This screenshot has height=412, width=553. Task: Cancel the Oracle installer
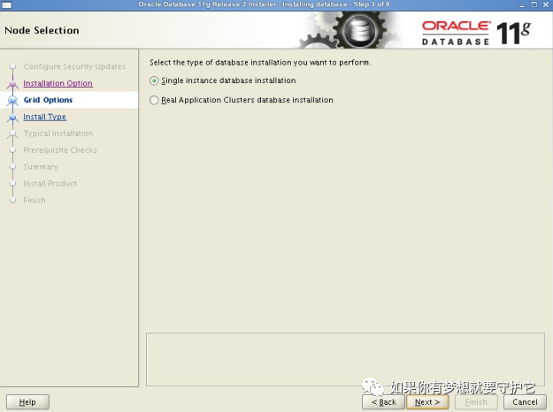pos(525,402)
